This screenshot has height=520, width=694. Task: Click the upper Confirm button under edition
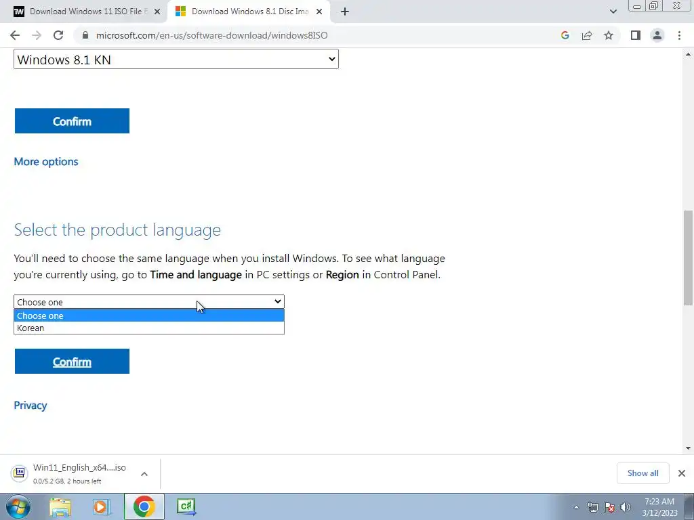tap(72, 121)
